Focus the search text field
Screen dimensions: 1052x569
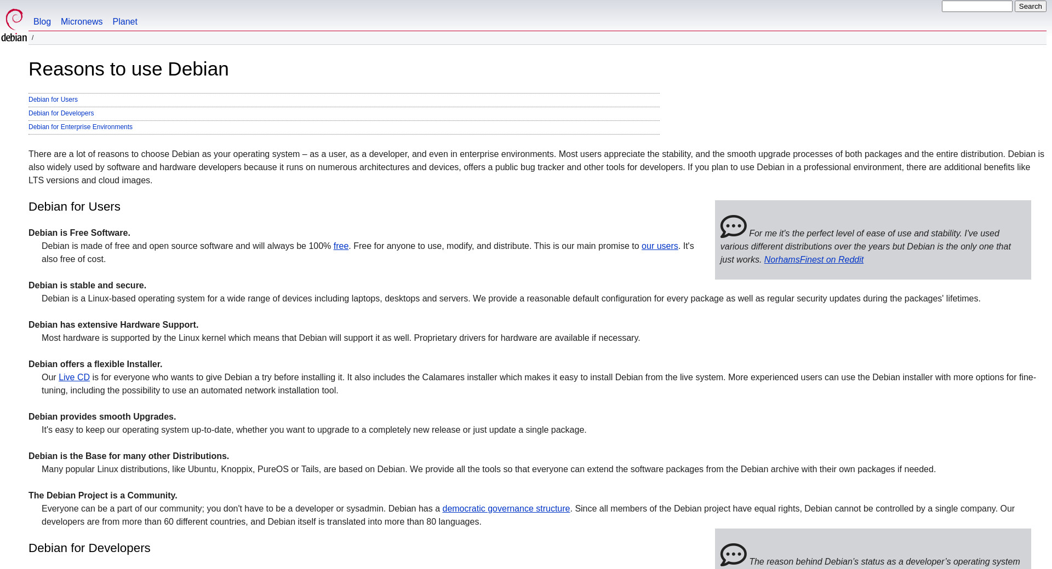pos(976,7)
